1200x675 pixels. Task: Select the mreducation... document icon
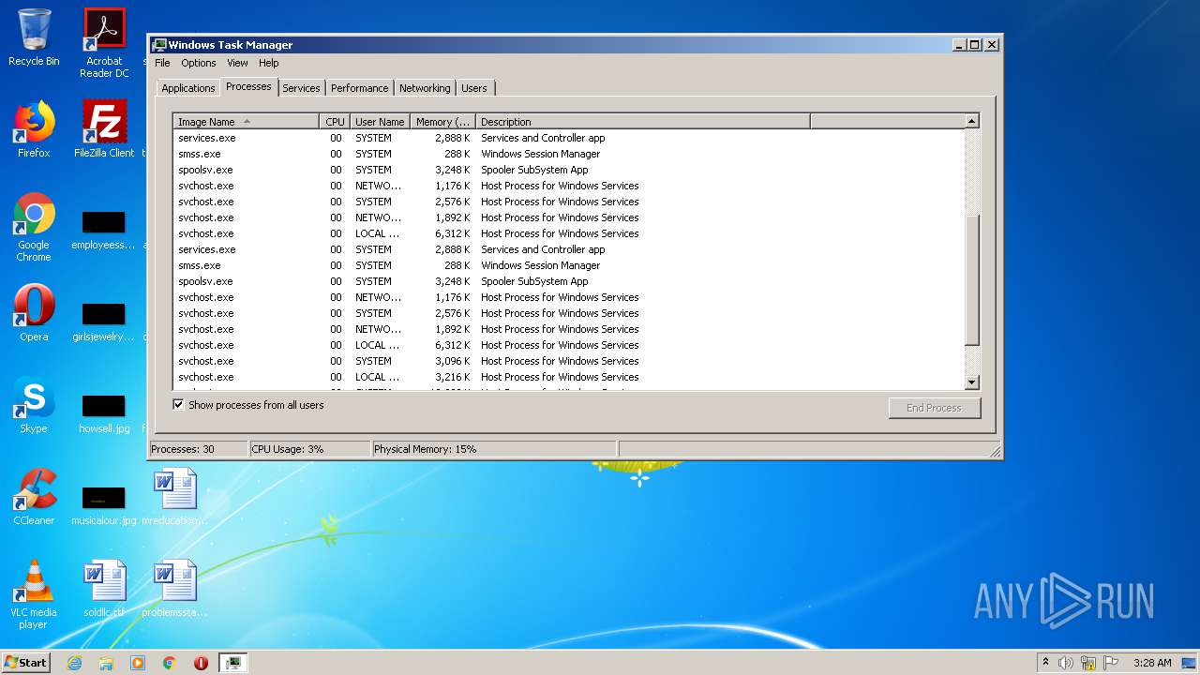click(x=174, y=497)
